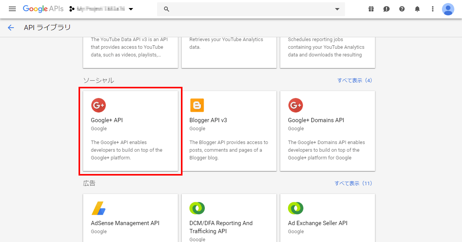The height and width of the screenshot is (242, 462).
Task: Click the Google APIs logo
Action: coord(43,9)
